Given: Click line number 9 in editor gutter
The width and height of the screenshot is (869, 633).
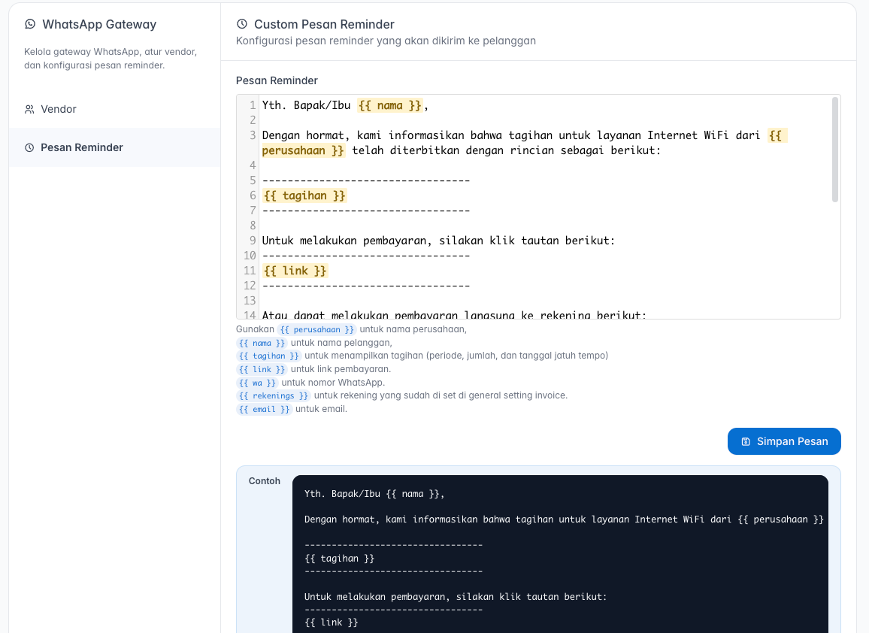Looking at the screenshot, I should point(253,241).
